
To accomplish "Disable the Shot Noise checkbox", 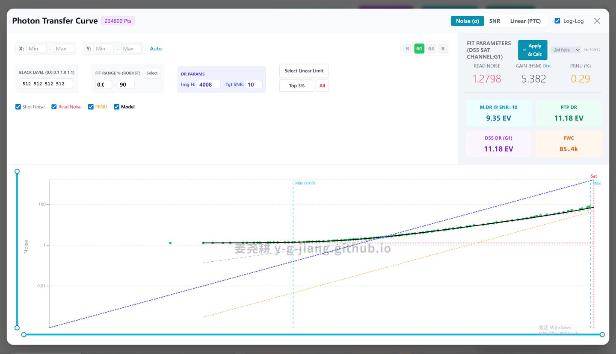I will [x=18, y=107].
